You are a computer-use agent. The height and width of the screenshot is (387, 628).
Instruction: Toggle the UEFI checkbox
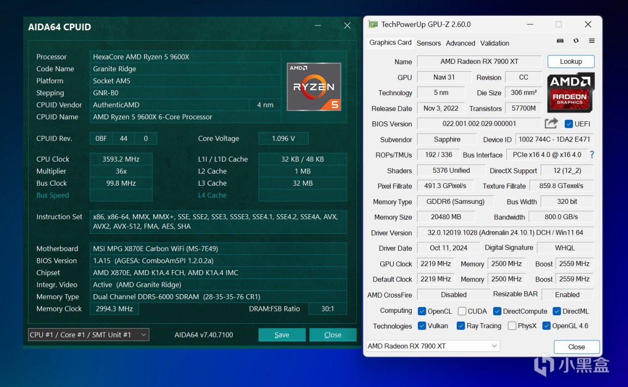click(569, 124)
